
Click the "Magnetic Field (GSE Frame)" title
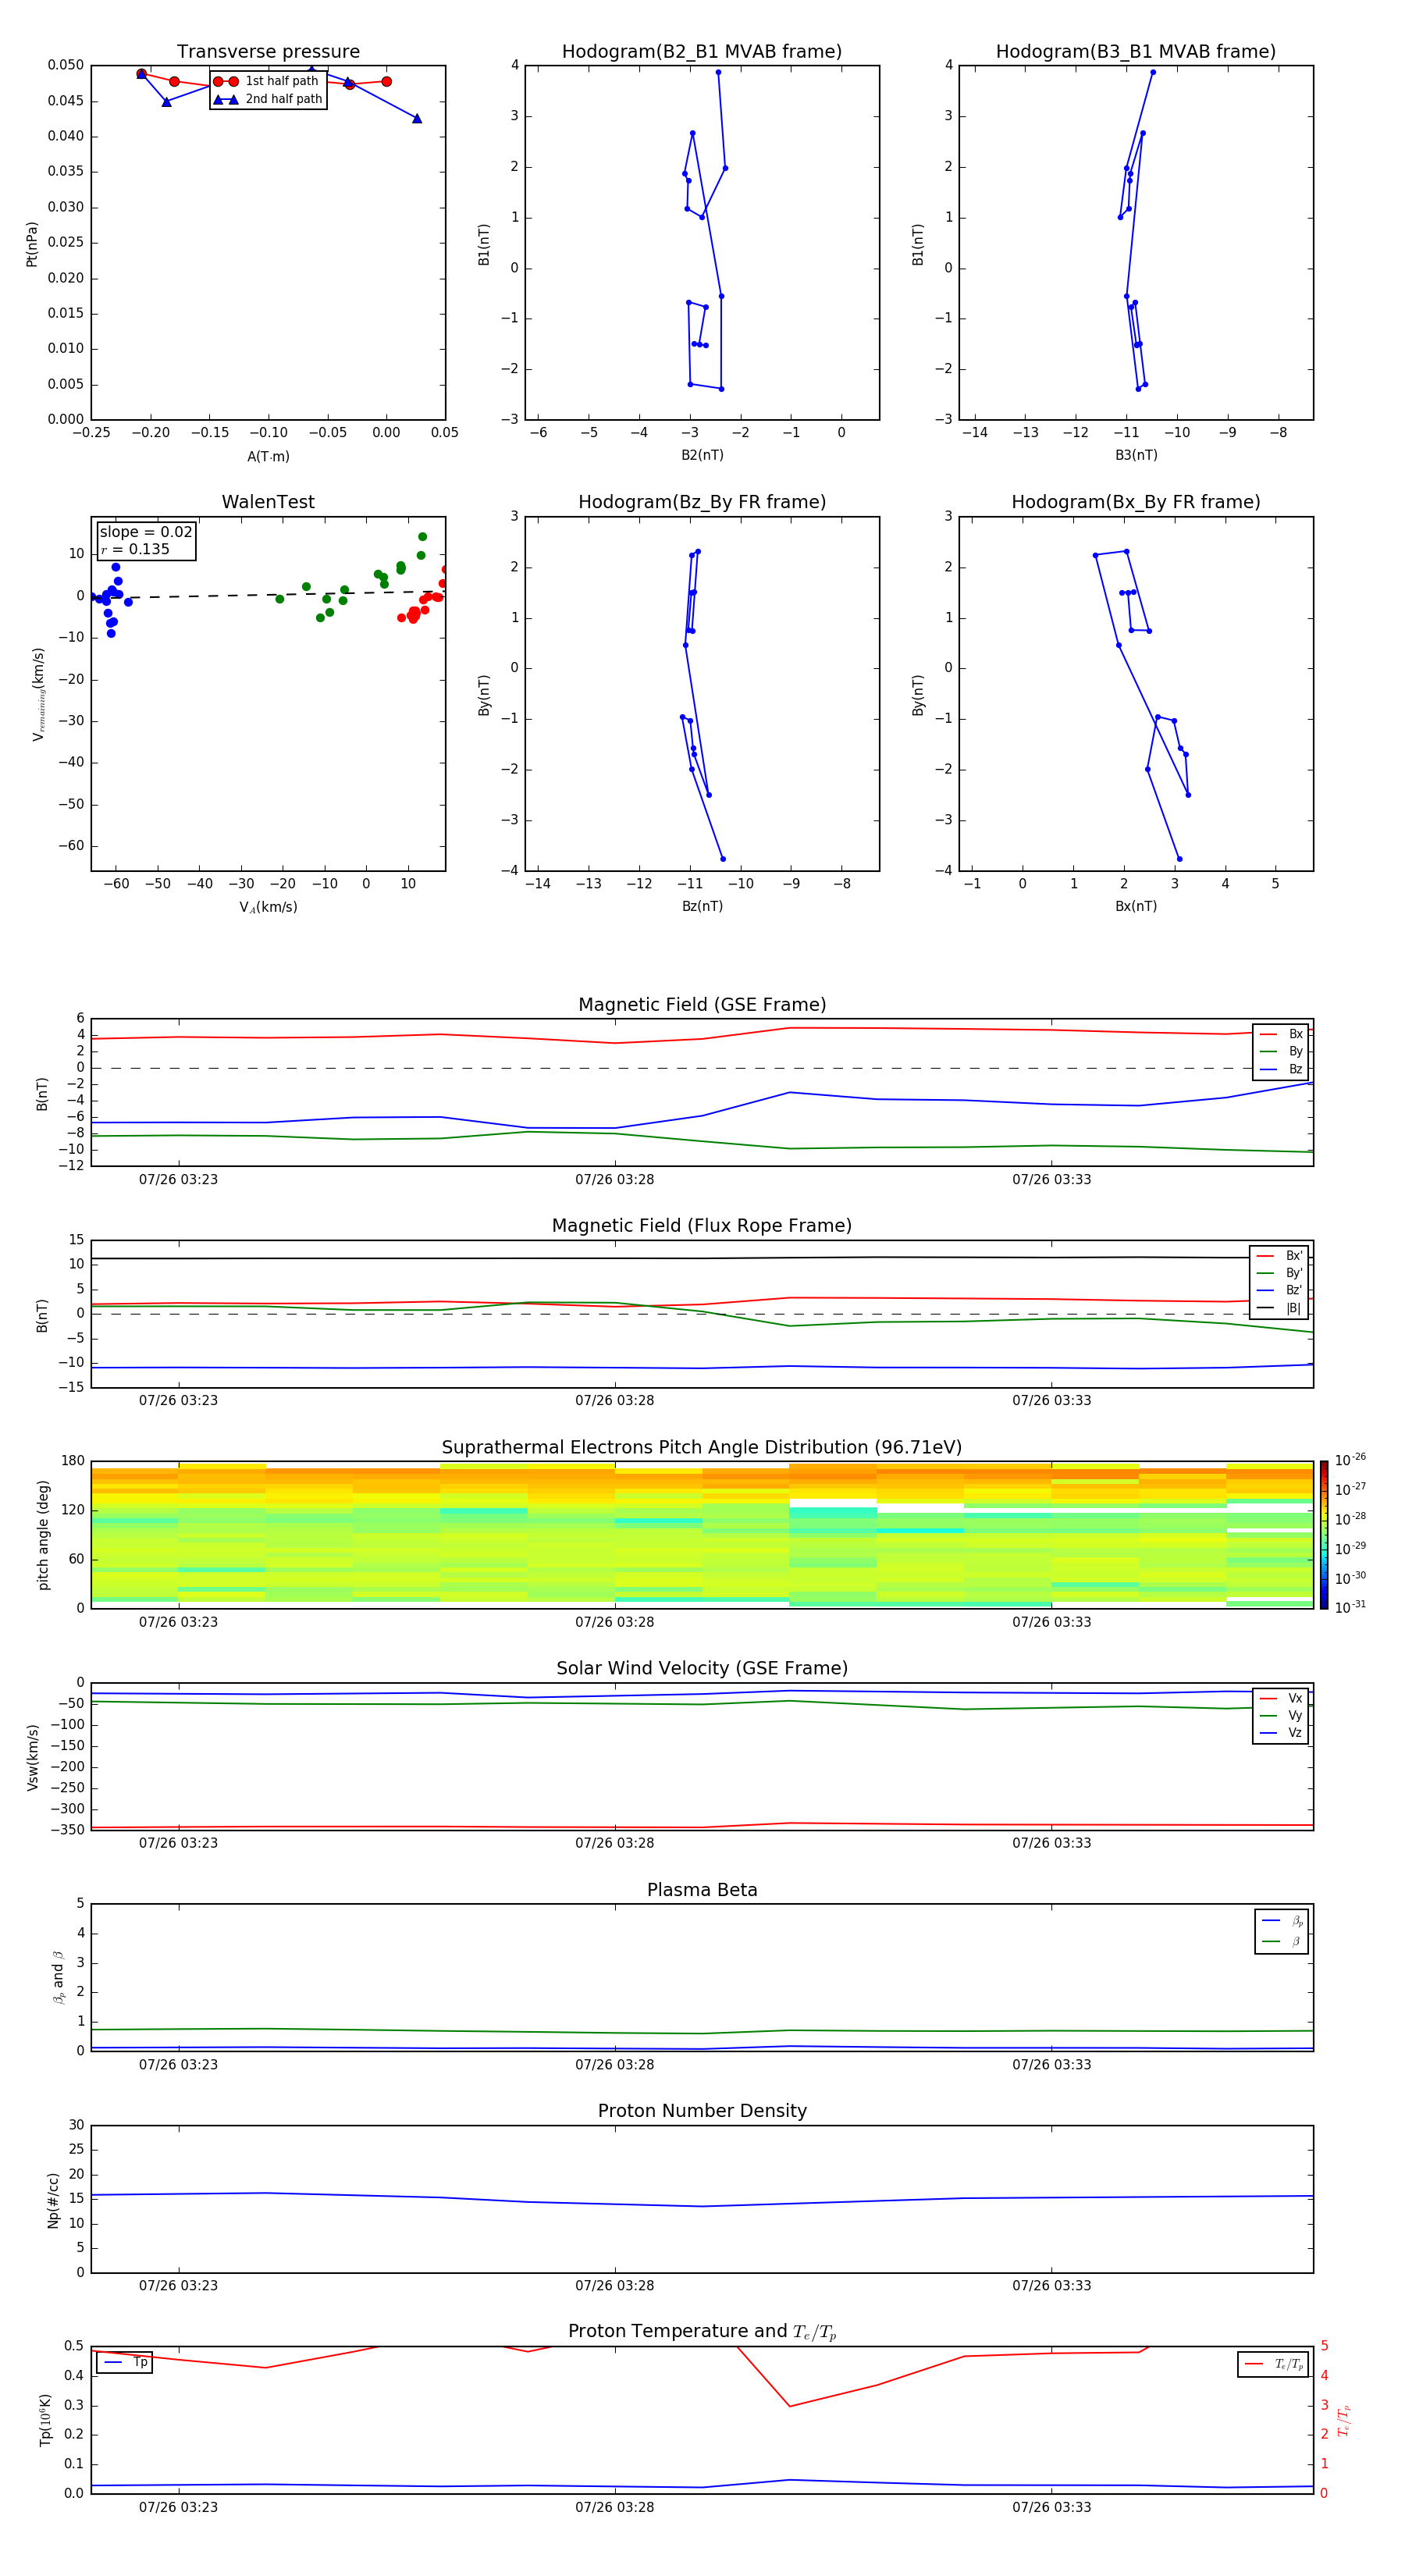[x=702, y=1005]
